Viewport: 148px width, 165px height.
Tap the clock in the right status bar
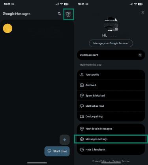(x=81, y=4)
